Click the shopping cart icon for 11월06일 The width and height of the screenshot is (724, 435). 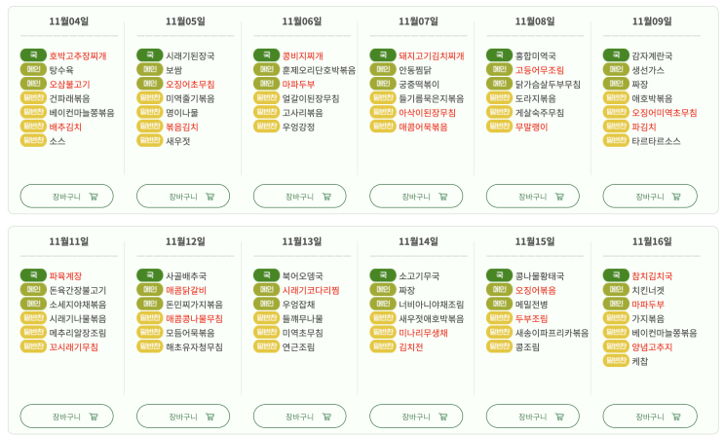click(x=326, y=197)
